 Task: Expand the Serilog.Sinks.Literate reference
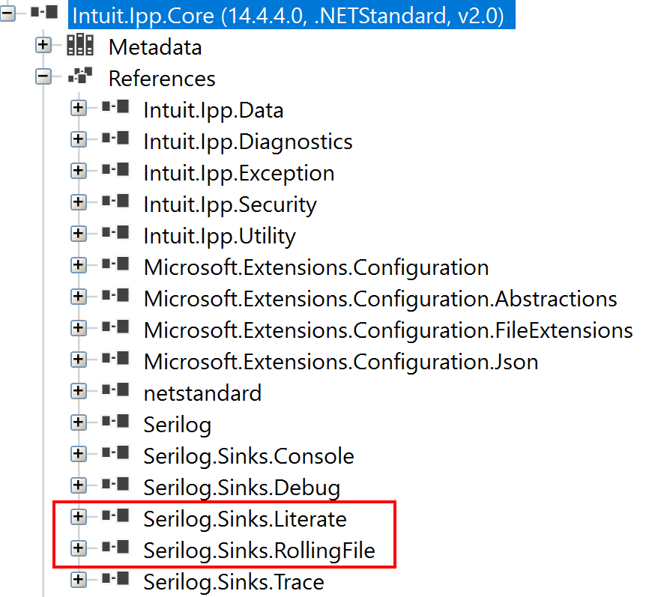(x=79, y=517)
